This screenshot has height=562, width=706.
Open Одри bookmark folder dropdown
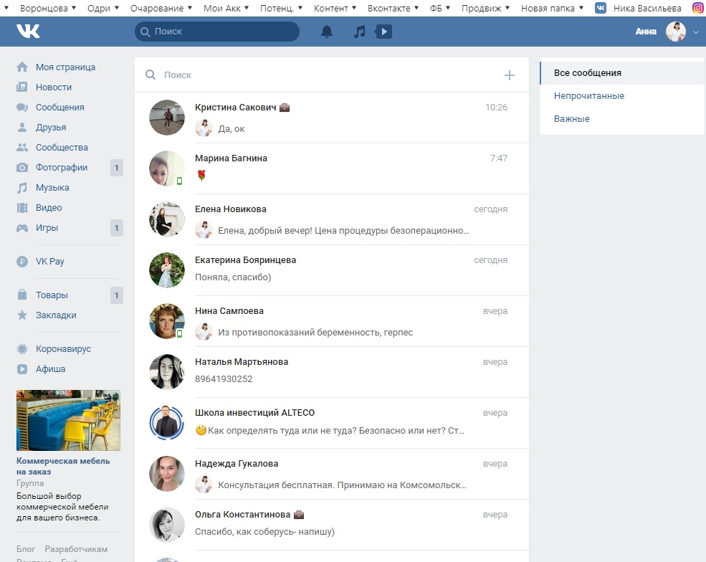point(103,8)
